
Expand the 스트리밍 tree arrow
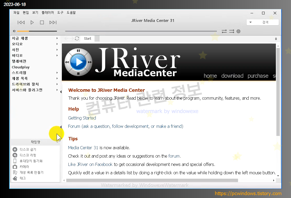(x=57, y=73)
